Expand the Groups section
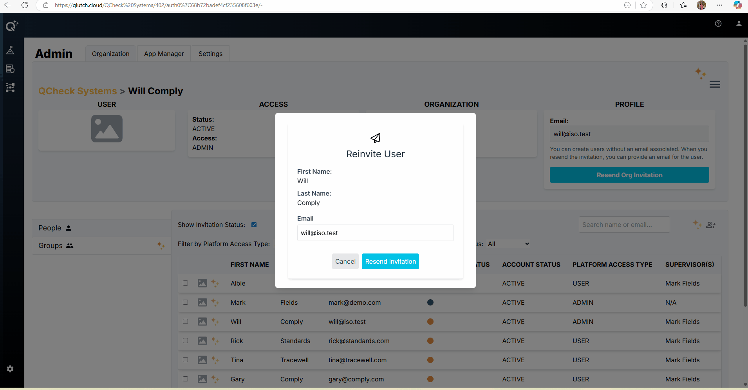 [56, 246]
